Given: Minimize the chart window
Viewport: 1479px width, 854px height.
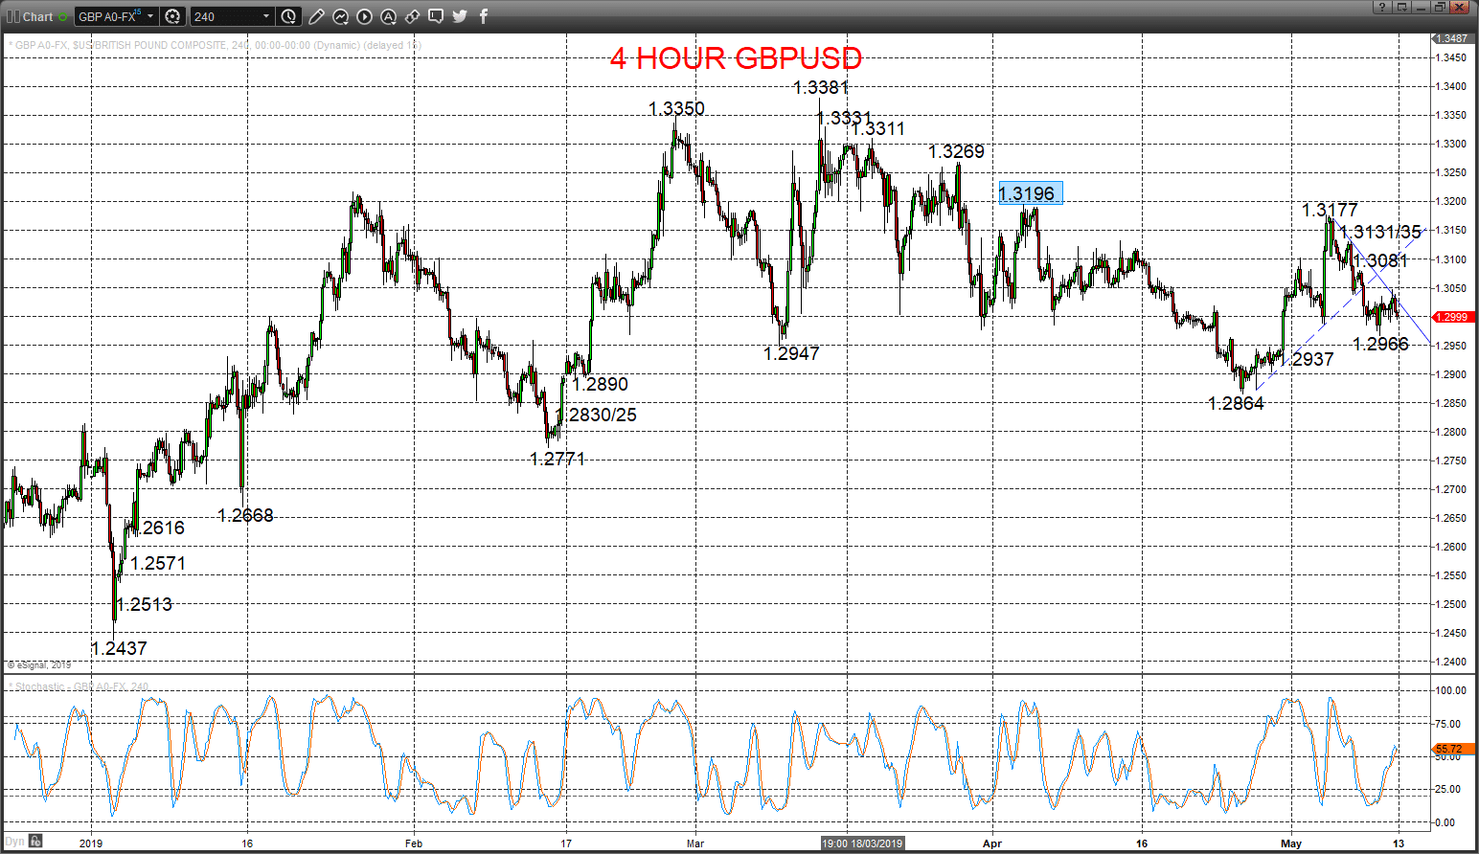Looking at the screenshot, I should (1421, 7).
